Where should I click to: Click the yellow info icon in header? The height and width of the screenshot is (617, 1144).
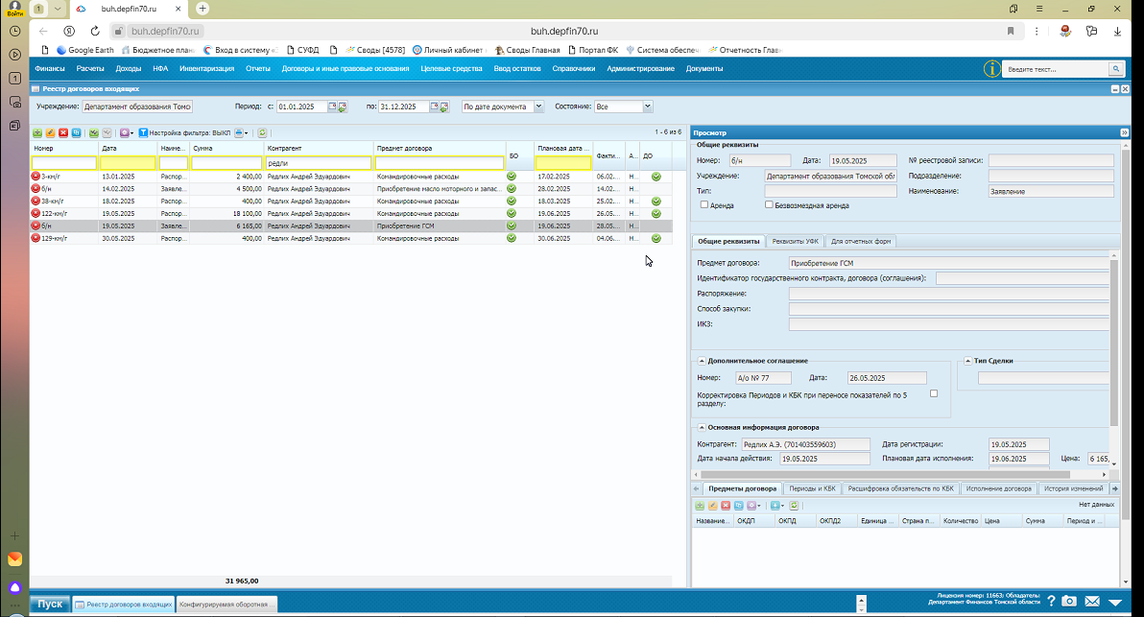(x=991, y=69)
